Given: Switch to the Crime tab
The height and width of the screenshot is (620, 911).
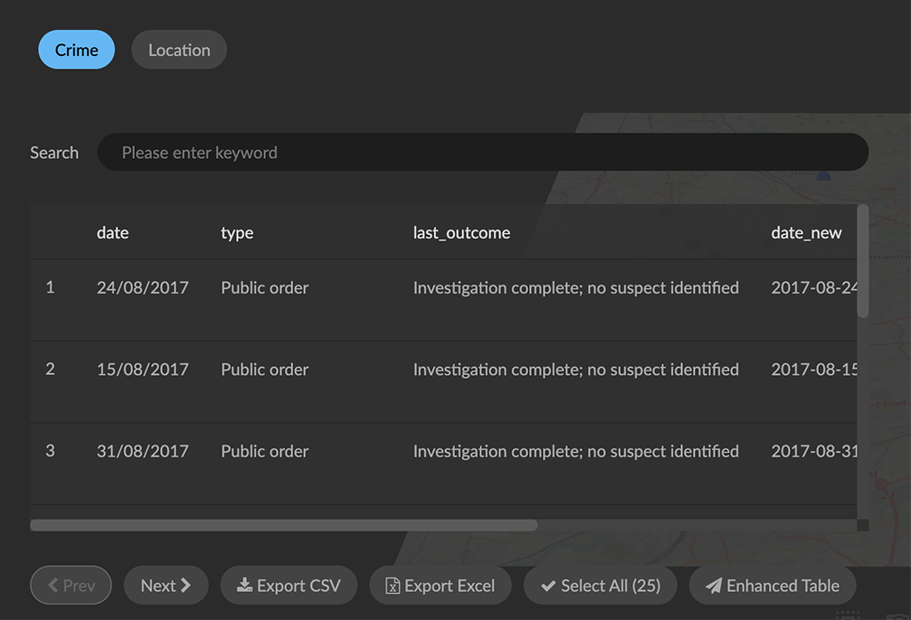Looking at the screenshot, I should pos(76,50).
